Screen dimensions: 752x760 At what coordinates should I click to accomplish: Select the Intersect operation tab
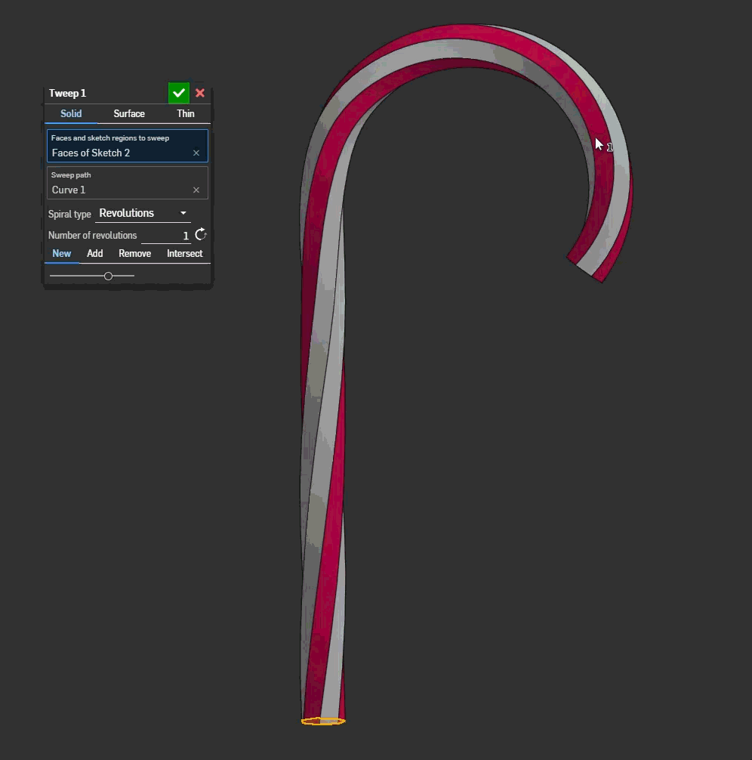coord(185,254)
